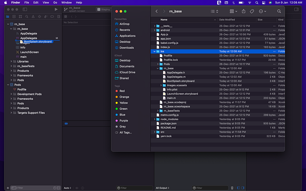Sort Finder list by Name column
Screen dimensions: 306x191
tap(164, 20)
